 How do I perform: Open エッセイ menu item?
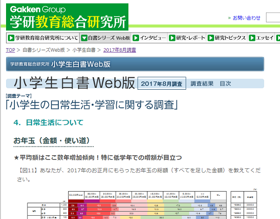point(261,38)
